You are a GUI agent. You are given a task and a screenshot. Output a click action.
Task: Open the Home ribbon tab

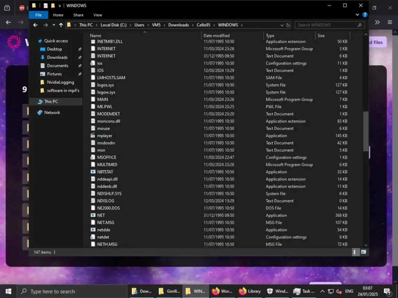pyautogui.click(x=58, y=15)
